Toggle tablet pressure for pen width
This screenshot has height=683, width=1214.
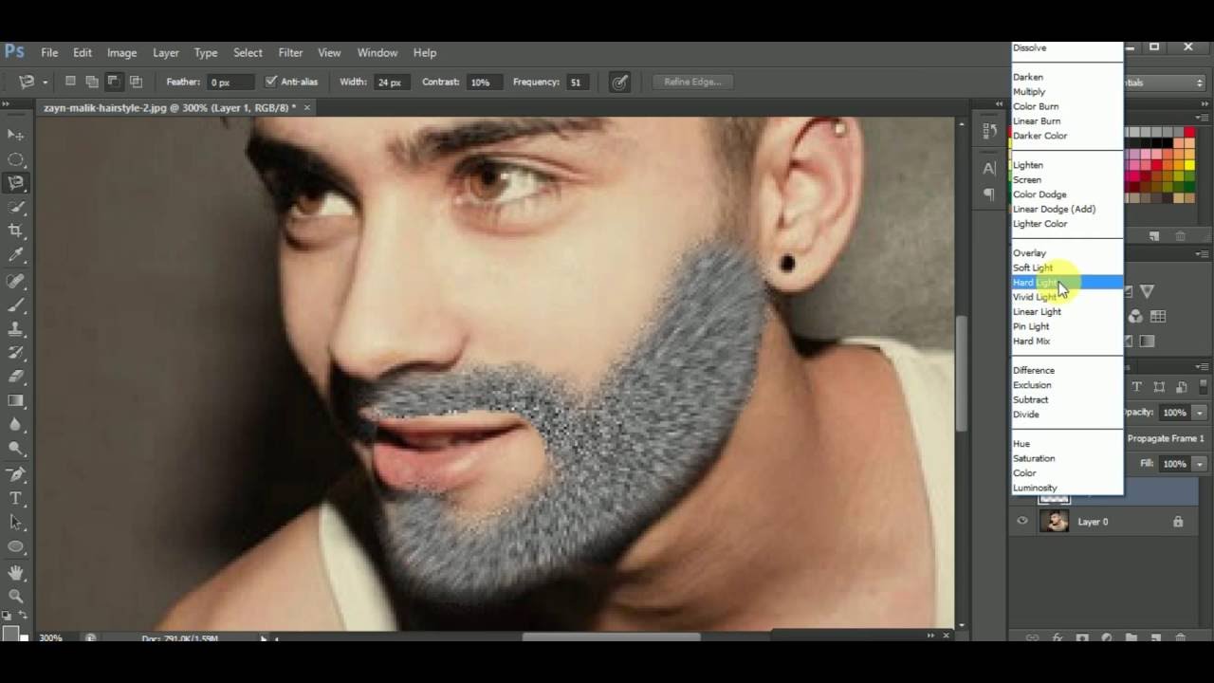tap(619, 83)
